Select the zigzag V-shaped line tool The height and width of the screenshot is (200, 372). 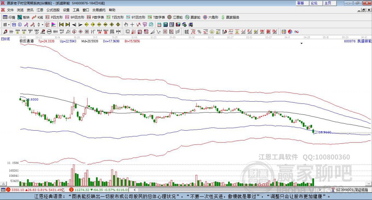tap(159, 32)
